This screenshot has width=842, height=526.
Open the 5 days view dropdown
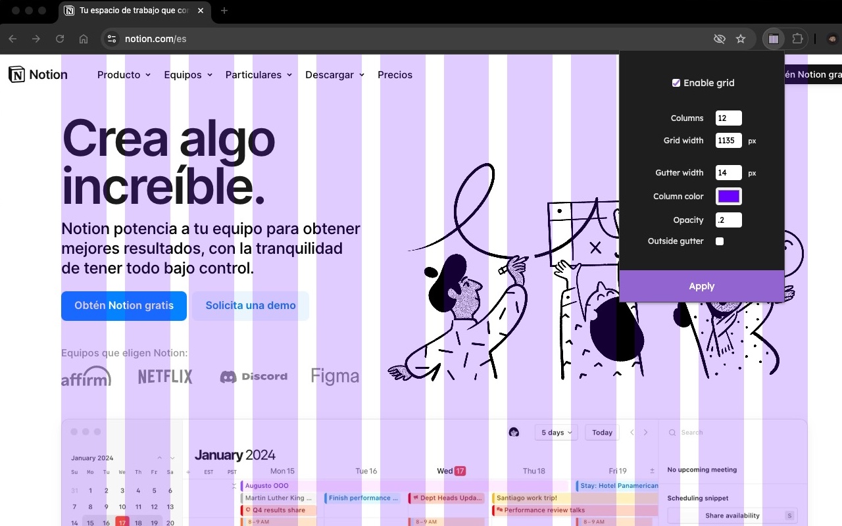556,432
